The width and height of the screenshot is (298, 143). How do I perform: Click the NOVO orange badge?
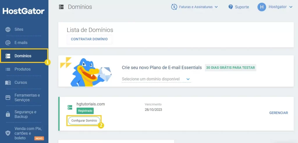(39, 138)
